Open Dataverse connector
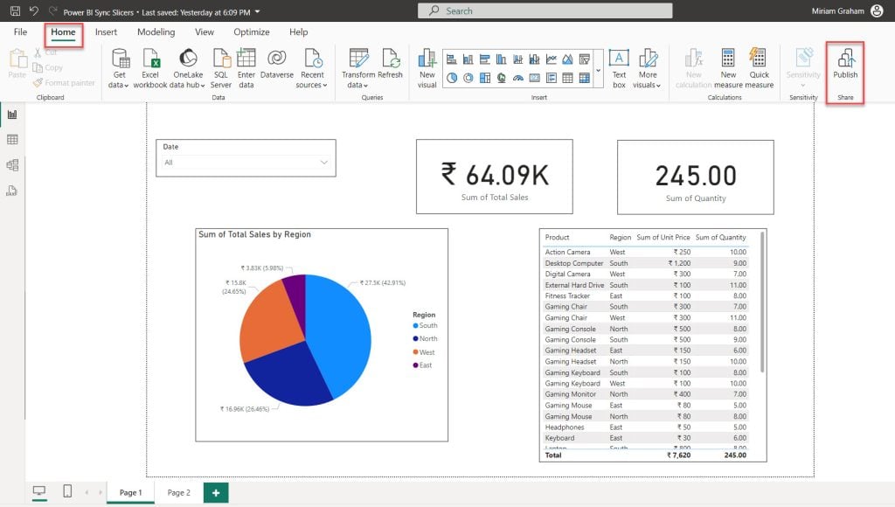The image size is (895, 507). 277,64
